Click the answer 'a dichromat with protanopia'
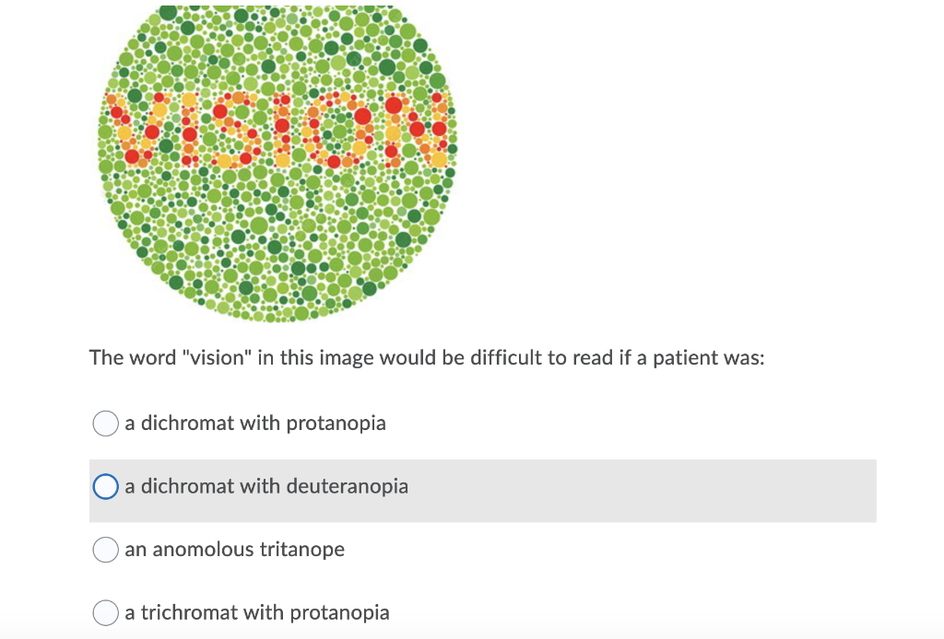944x639 pixels. pos(254,424)
